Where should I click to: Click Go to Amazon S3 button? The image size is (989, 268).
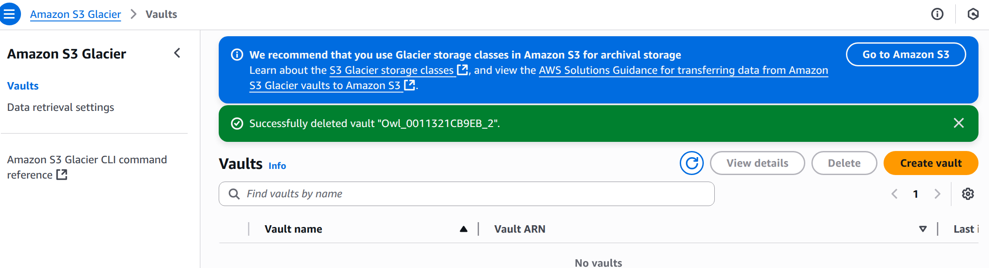pos(905,55)
